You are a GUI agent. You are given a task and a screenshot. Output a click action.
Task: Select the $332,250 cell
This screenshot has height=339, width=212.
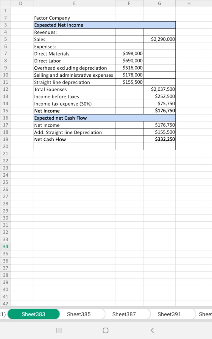pos(159,139)
